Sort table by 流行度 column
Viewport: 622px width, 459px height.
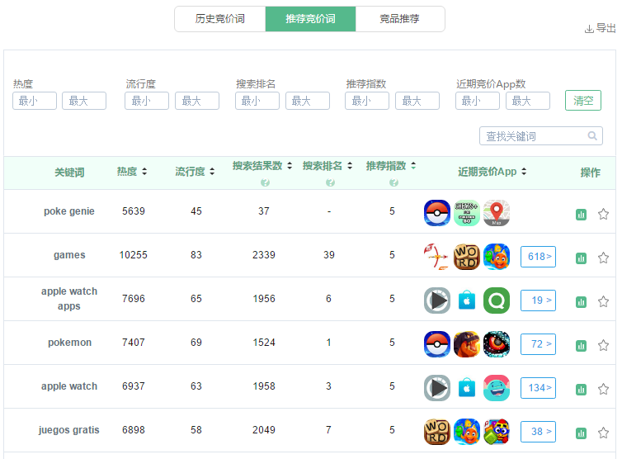pos(195,172)
